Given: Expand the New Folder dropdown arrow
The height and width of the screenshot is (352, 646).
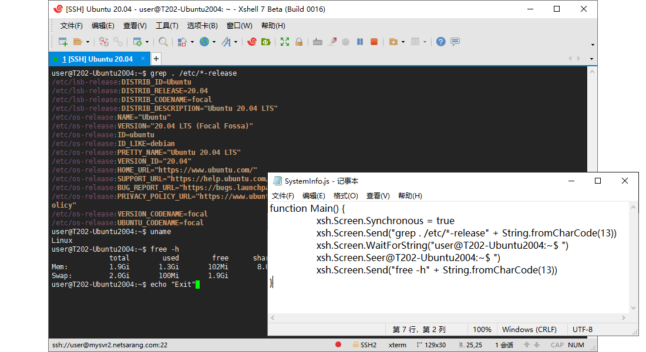Looking at the screenshot, I should point(403,42).
